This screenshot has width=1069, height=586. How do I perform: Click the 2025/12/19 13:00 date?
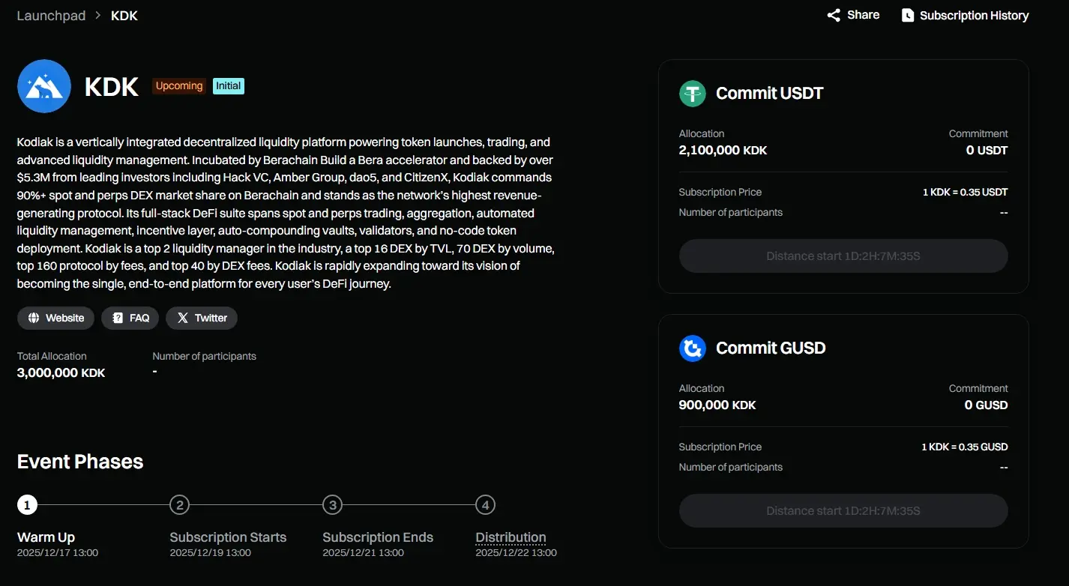[x=210, y=553]
